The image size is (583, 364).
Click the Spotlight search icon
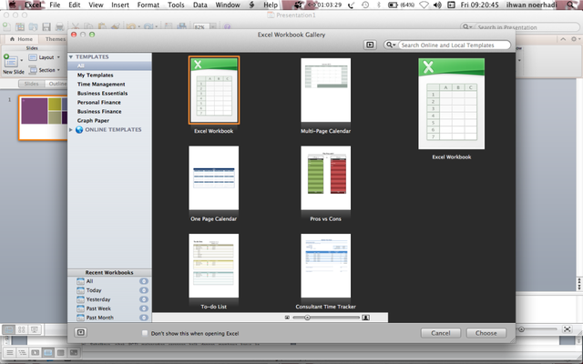point(571,5)
